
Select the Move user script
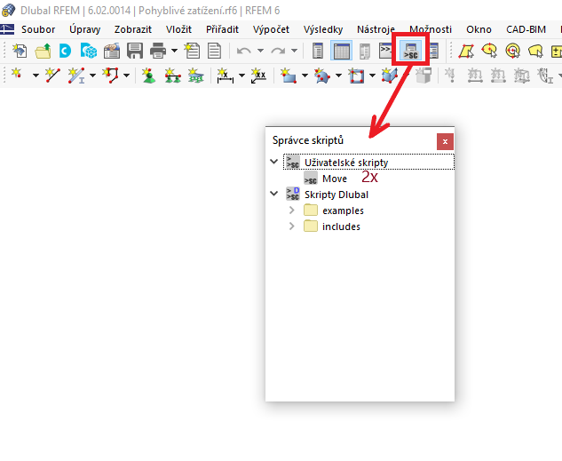[335, 179]
